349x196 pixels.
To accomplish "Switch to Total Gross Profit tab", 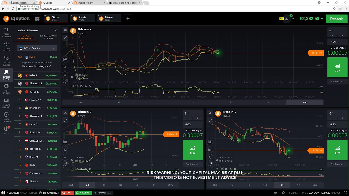I will [x=25, y=37].
